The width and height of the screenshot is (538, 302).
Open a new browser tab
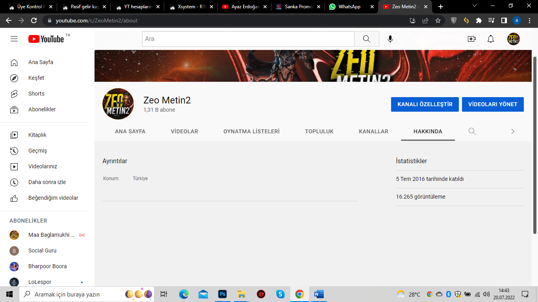441,7
